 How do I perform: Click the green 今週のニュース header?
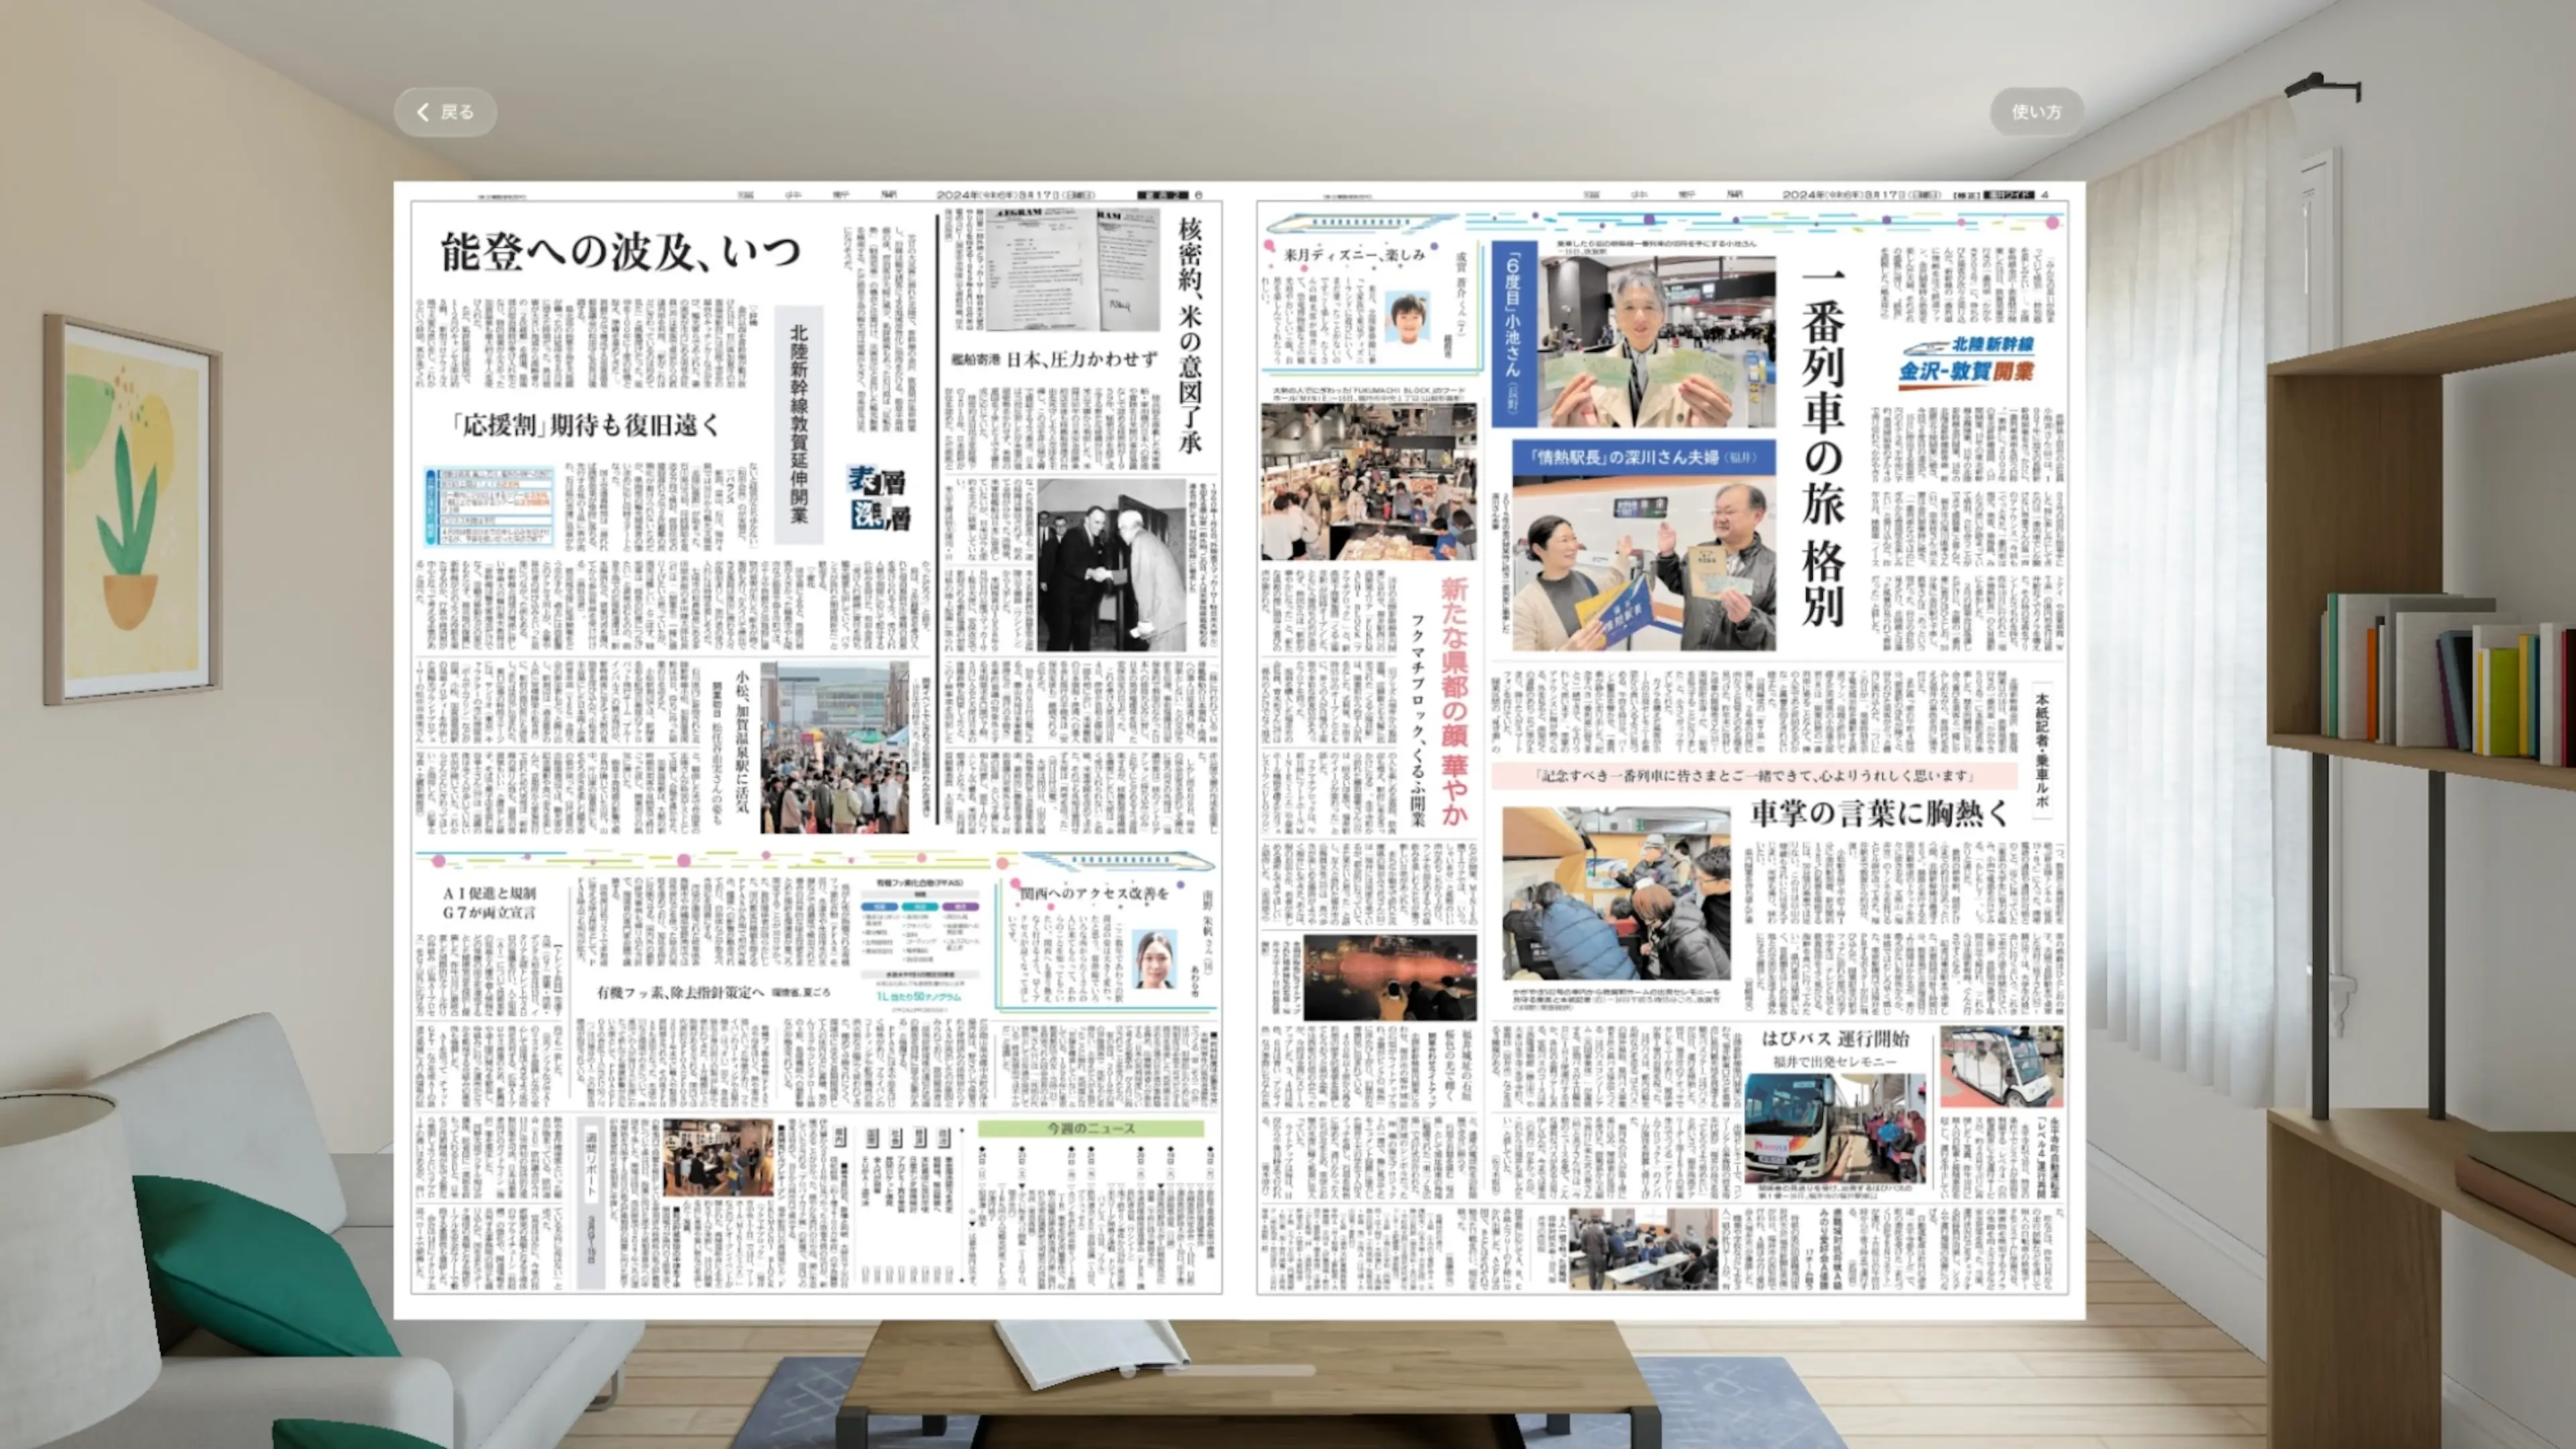(1091, 1128)
